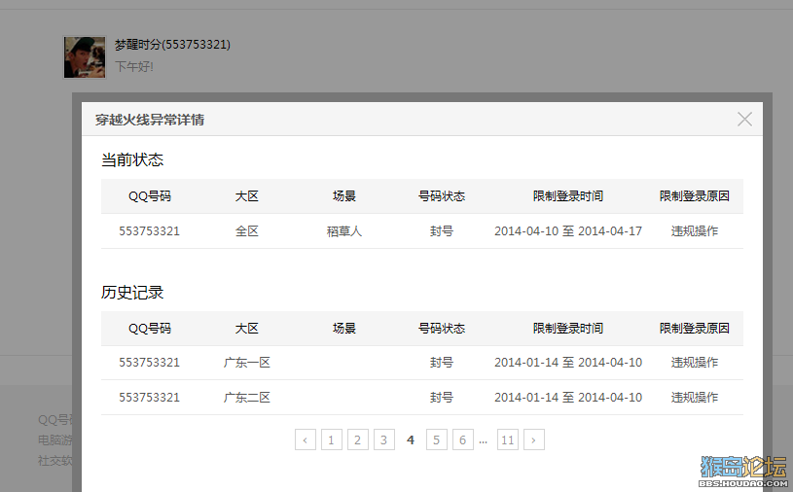
Task: Open page 1 of history records
Action: pos(332,439)
